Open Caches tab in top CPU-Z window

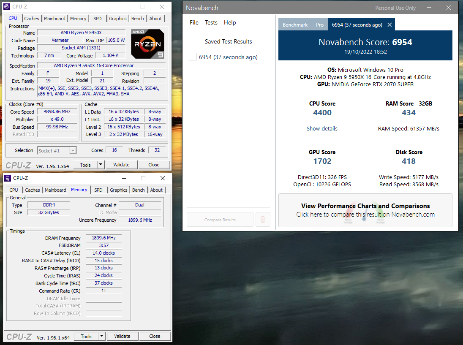click(x=31, y=18)
